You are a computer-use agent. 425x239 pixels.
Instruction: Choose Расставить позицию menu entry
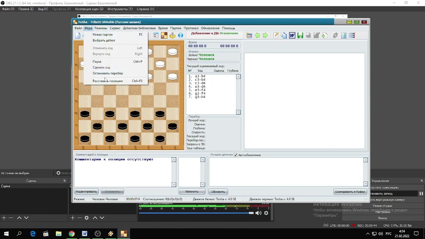[x=116, y=81]
